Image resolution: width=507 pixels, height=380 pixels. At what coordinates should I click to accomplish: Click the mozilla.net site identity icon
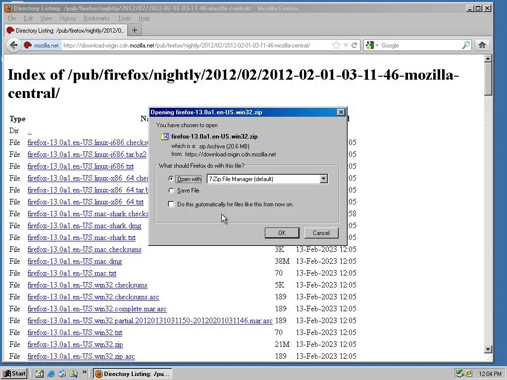tap(28, 45)
